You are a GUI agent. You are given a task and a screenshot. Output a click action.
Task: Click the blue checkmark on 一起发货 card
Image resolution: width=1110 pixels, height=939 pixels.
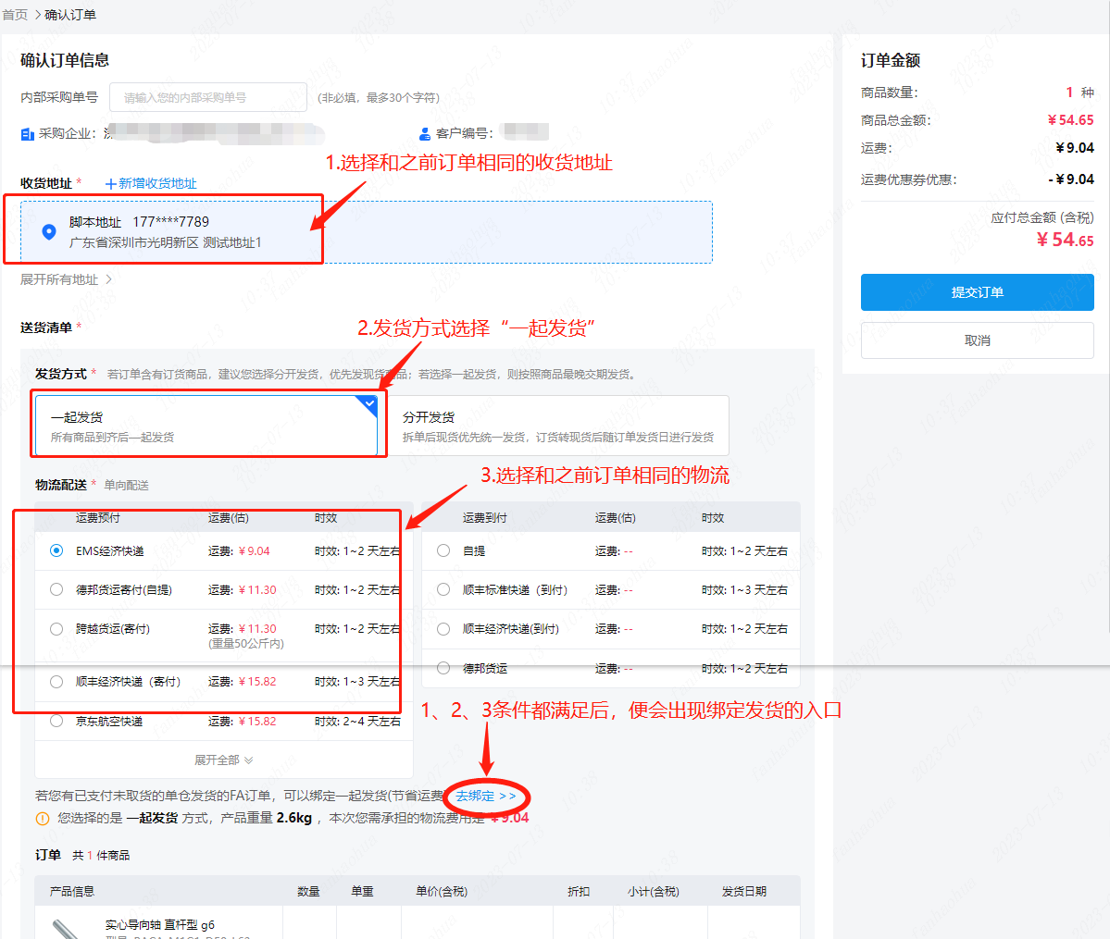369,404
